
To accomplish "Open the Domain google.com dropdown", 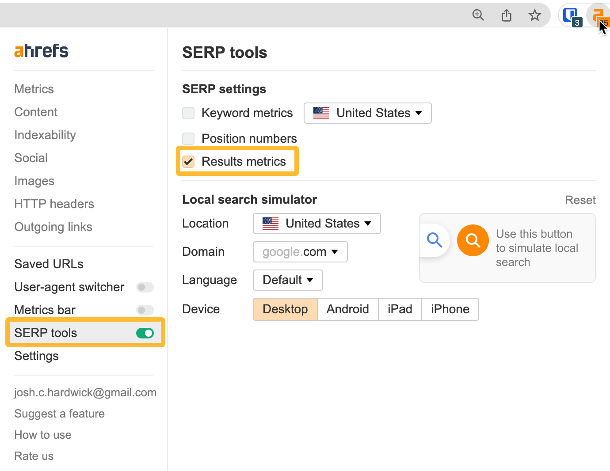I will pos(300,252).
